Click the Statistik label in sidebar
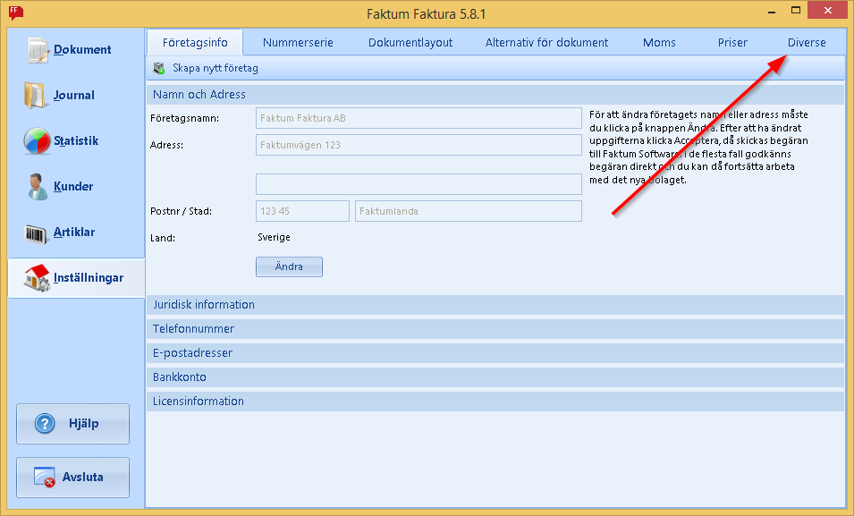Screen dimensions: 854x516 [76, 141]
